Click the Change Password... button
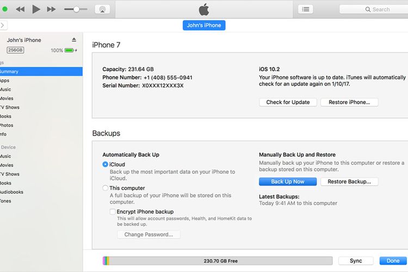Image resolution: width=408 pixels, height=272 pixels. 149,234
